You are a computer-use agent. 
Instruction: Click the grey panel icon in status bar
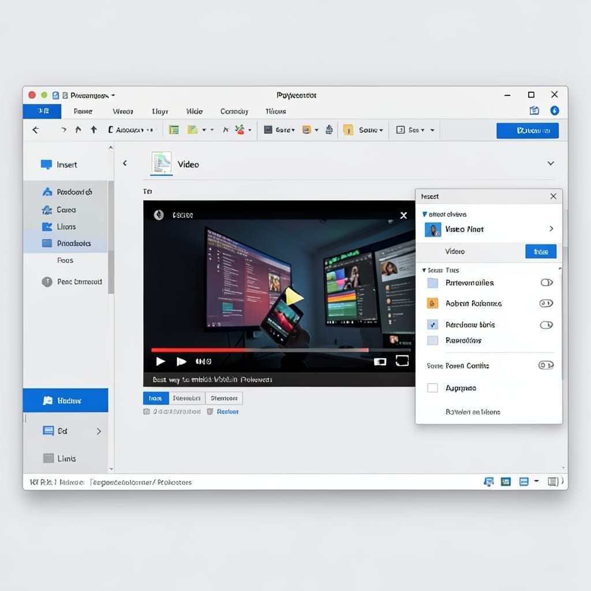(553, 482)
